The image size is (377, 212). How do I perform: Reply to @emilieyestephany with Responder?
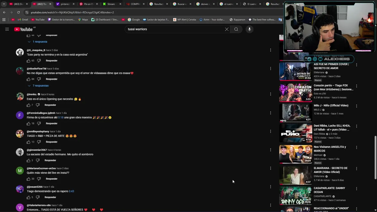pos(52,142)
